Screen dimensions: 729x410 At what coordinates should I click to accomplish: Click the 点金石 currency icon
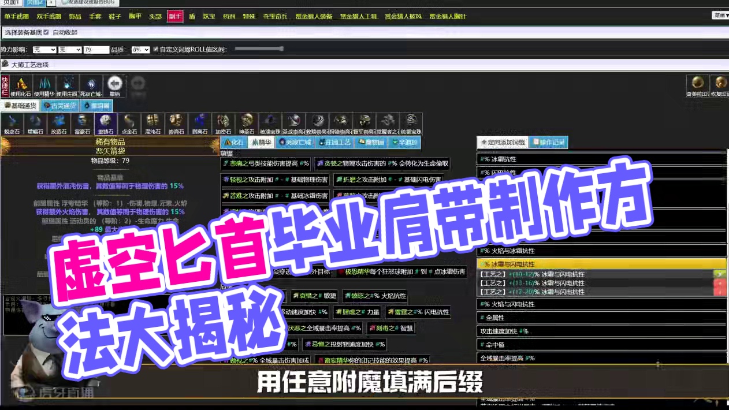tap(129, 122)
